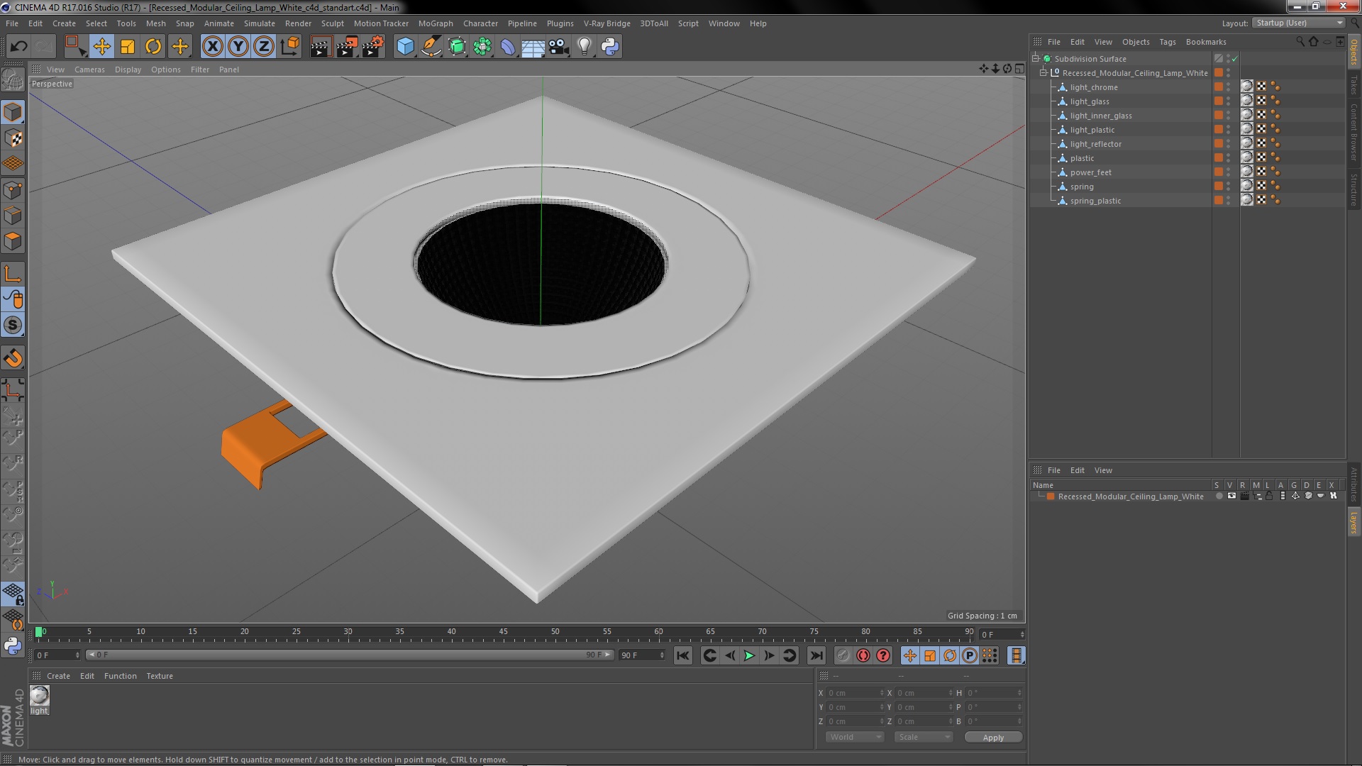Toggle X axis lock

[x=212, y=47]
